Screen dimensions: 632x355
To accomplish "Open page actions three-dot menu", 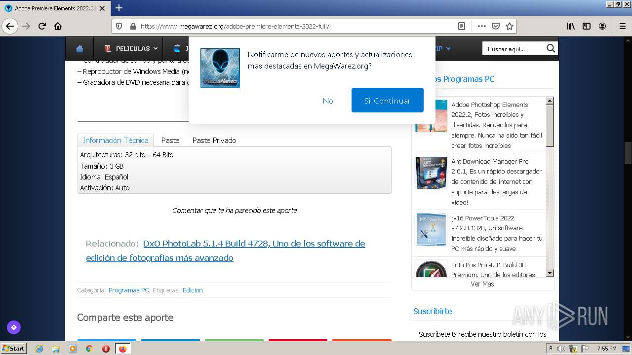I will click(481, 26).
